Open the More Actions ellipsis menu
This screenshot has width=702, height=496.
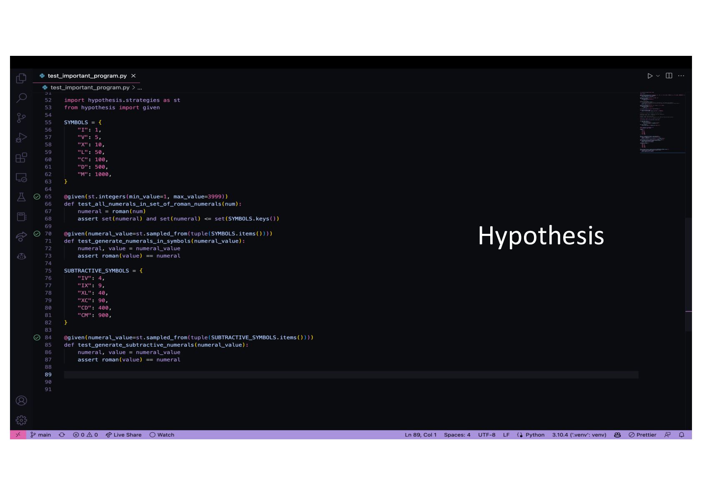[681, 76]
